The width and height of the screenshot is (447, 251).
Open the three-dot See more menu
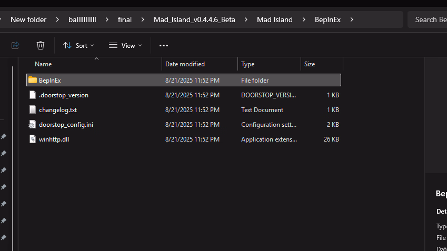pyautogui.click(x=164, y=46)
